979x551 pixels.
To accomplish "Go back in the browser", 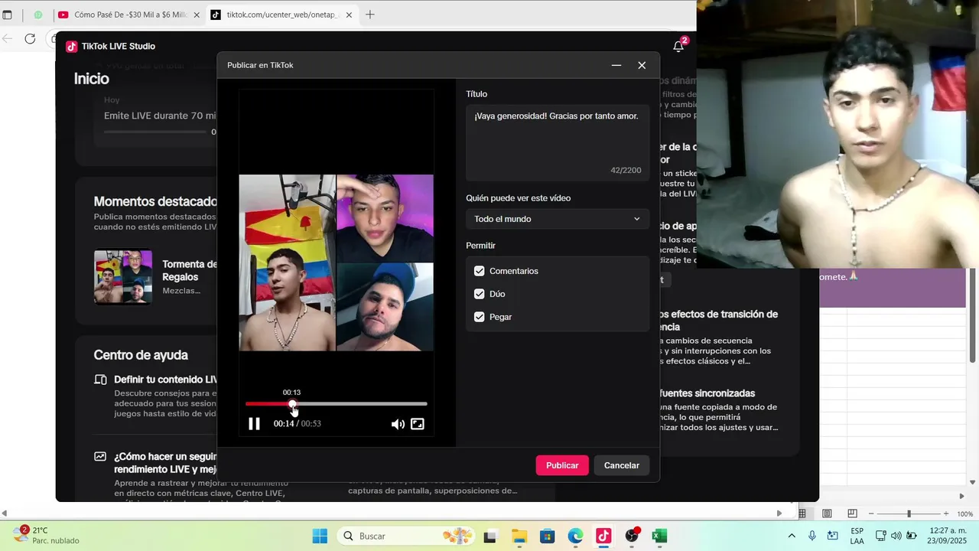I will point(7,39).
